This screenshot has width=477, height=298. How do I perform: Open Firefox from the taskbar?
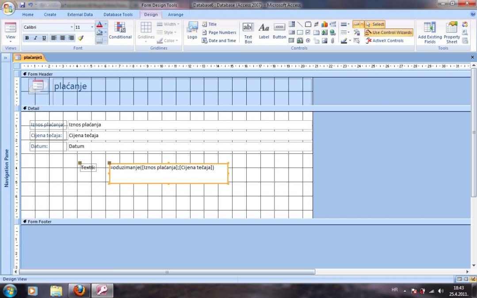coord(79,290)
